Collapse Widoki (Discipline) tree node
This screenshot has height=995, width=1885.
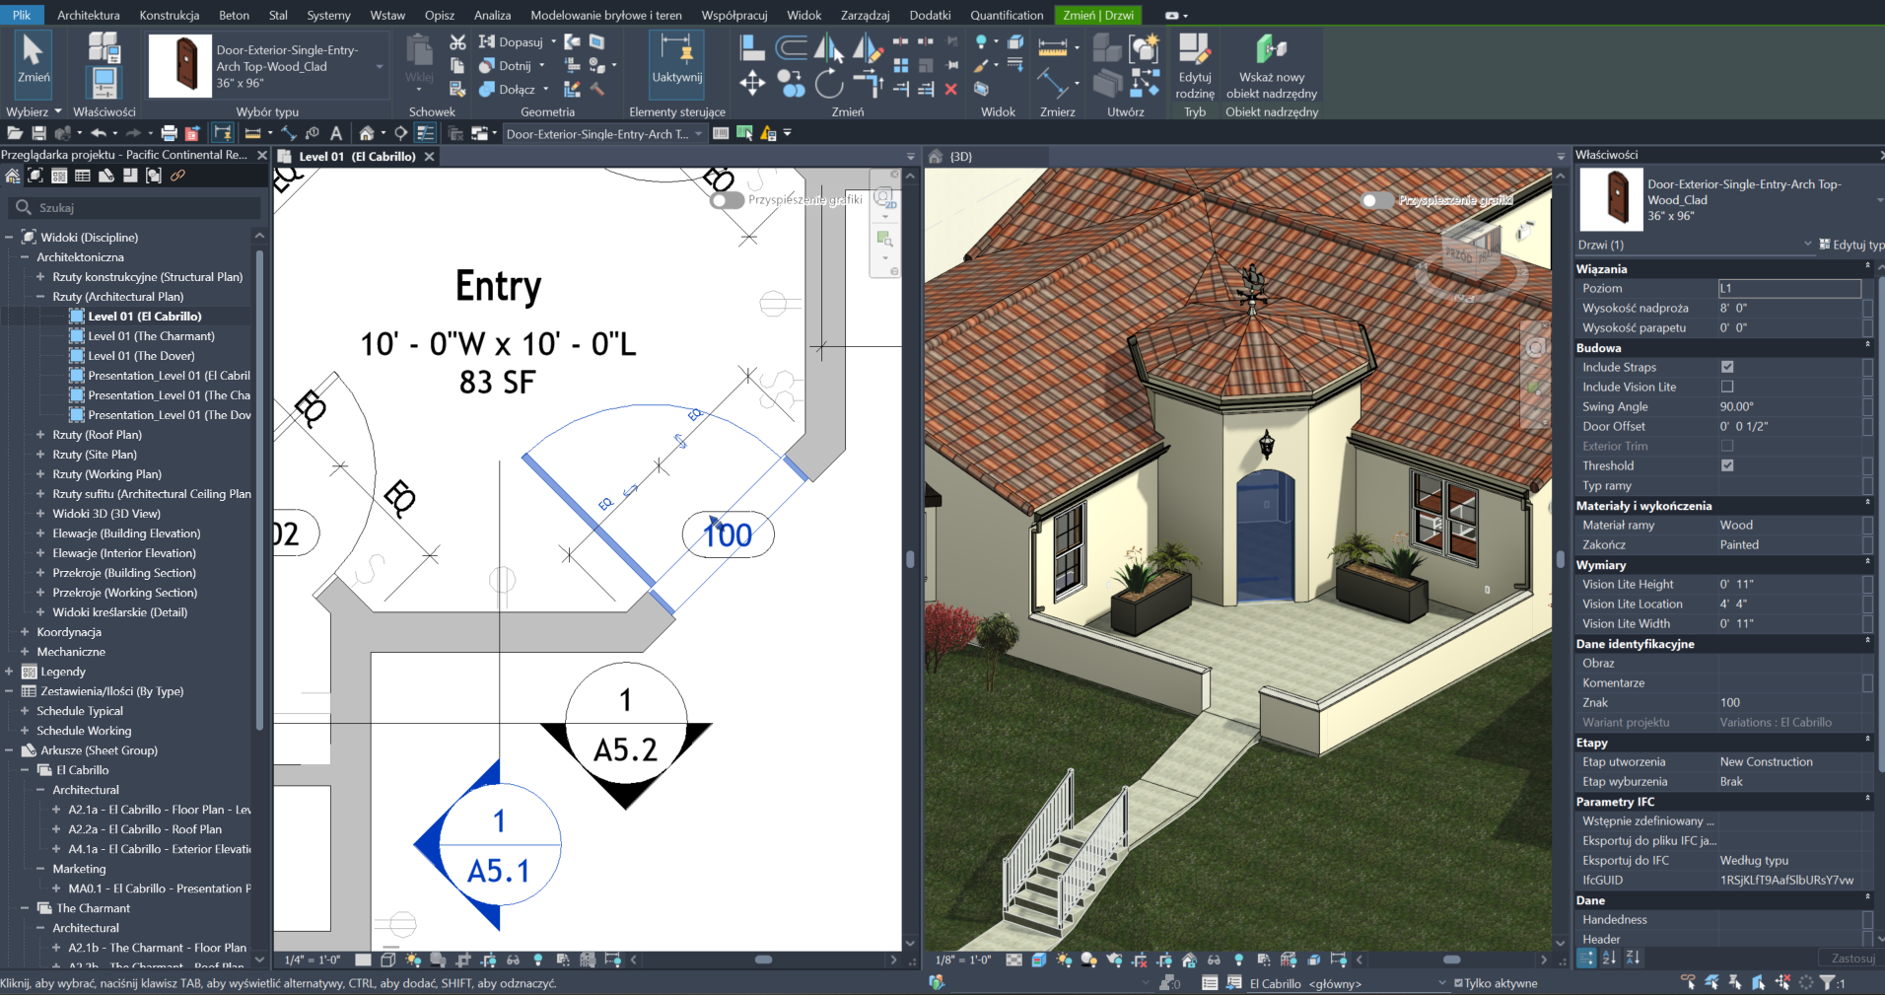[x=9, y=238]
